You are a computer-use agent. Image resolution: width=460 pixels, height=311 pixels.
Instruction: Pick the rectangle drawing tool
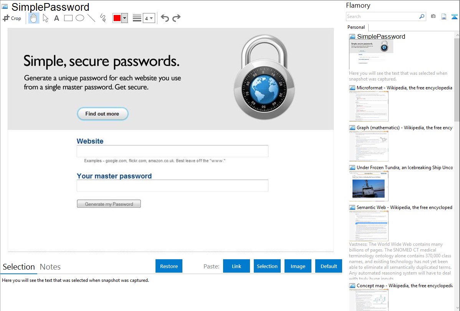68,18
